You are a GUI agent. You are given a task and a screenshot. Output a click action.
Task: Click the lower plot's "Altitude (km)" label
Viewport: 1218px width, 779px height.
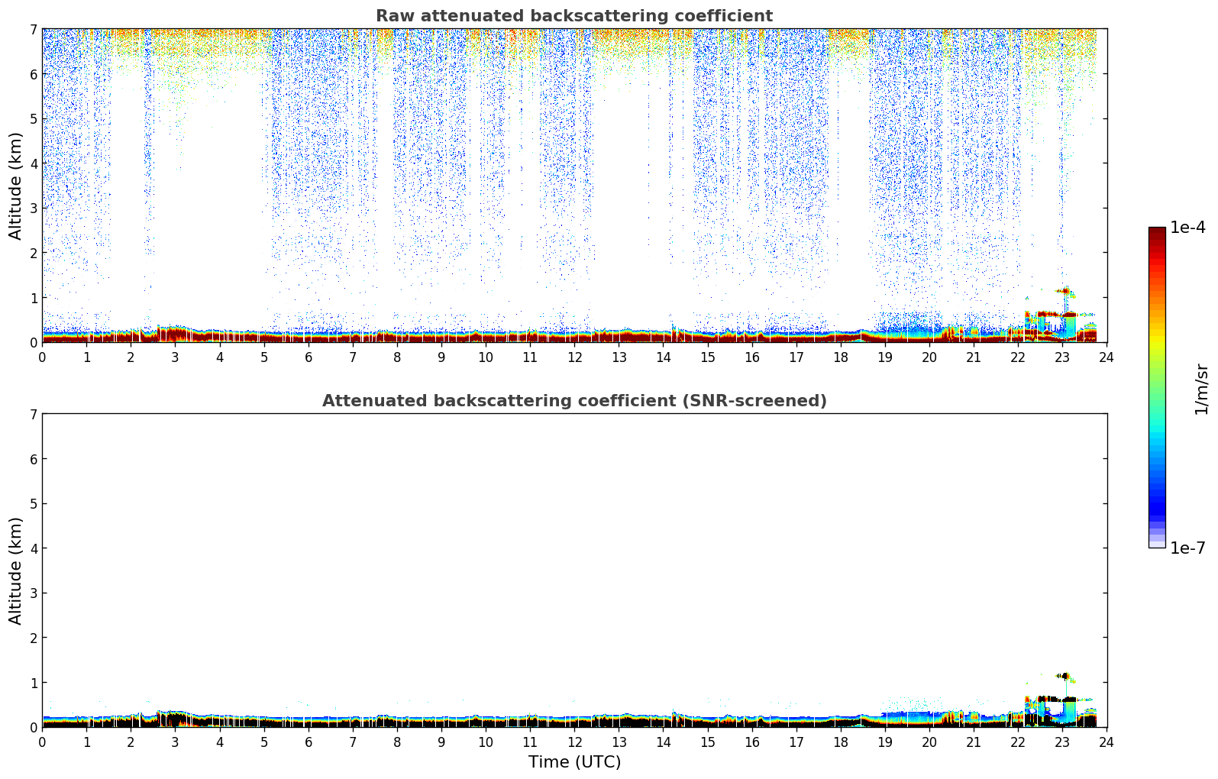pyautogui.click(x=16, y=571)
